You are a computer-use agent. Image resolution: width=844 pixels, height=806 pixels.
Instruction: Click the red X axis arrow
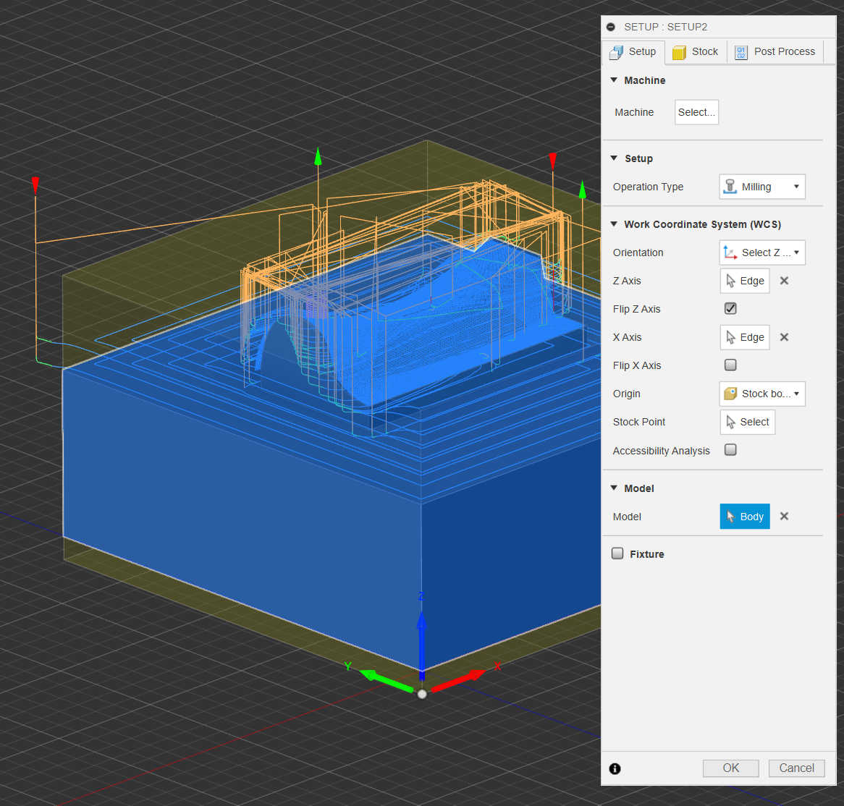pyautogui.click(x=460, y=681)
